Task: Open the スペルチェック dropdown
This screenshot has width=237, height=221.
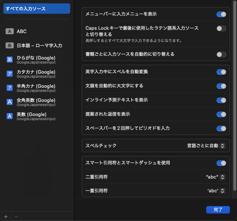Action: click(206, 146)
